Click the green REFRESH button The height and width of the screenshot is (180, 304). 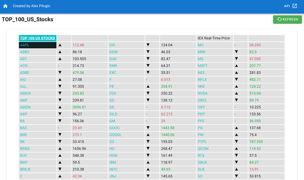click(287, 19)
